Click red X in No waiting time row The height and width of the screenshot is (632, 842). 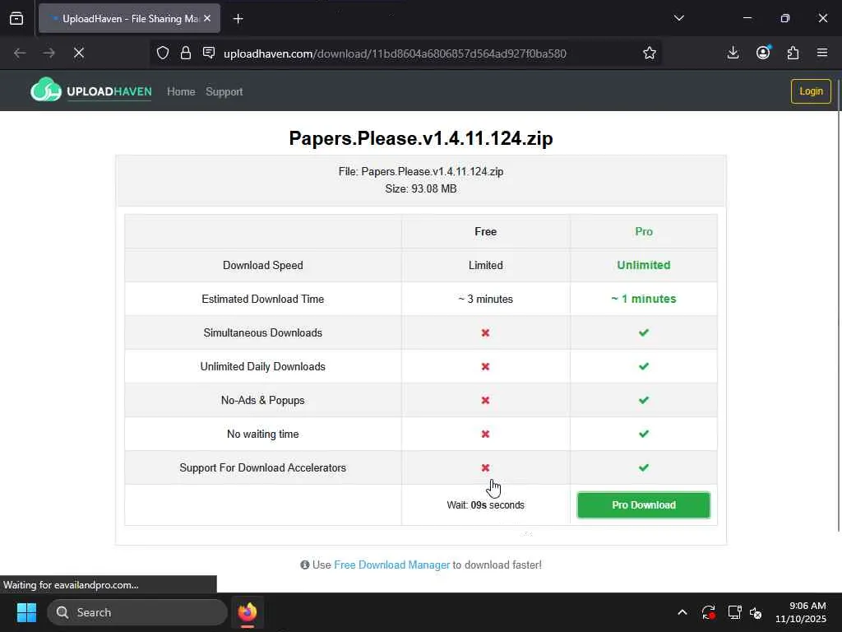485,434
